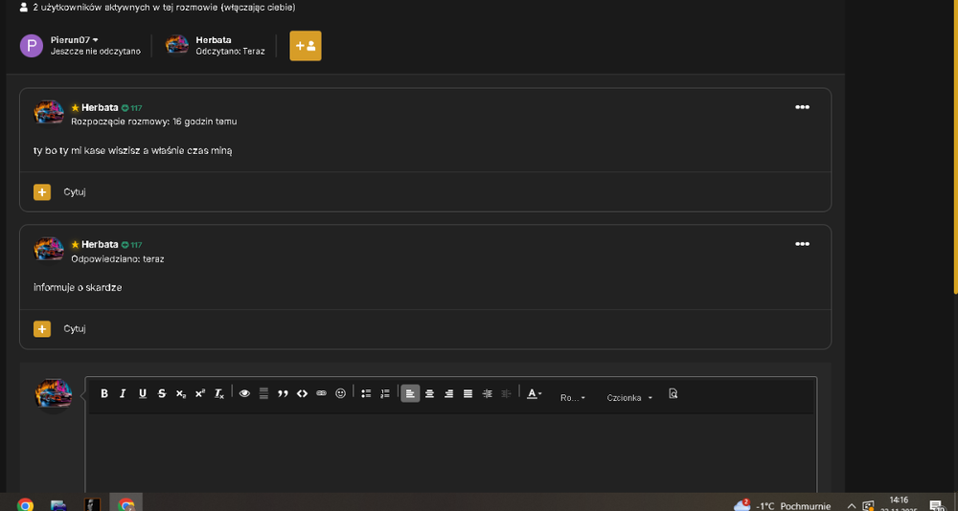Preview the message with the magnifier icon
Screen dimensions: 958x511
(x=673, y=394)
